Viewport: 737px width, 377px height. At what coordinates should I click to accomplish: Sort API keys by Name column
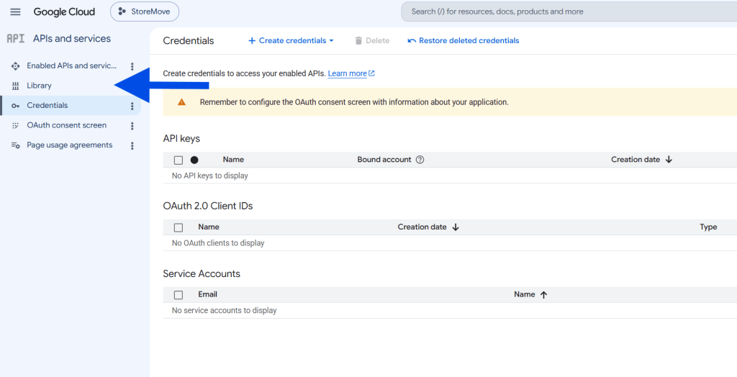point(233,159)
